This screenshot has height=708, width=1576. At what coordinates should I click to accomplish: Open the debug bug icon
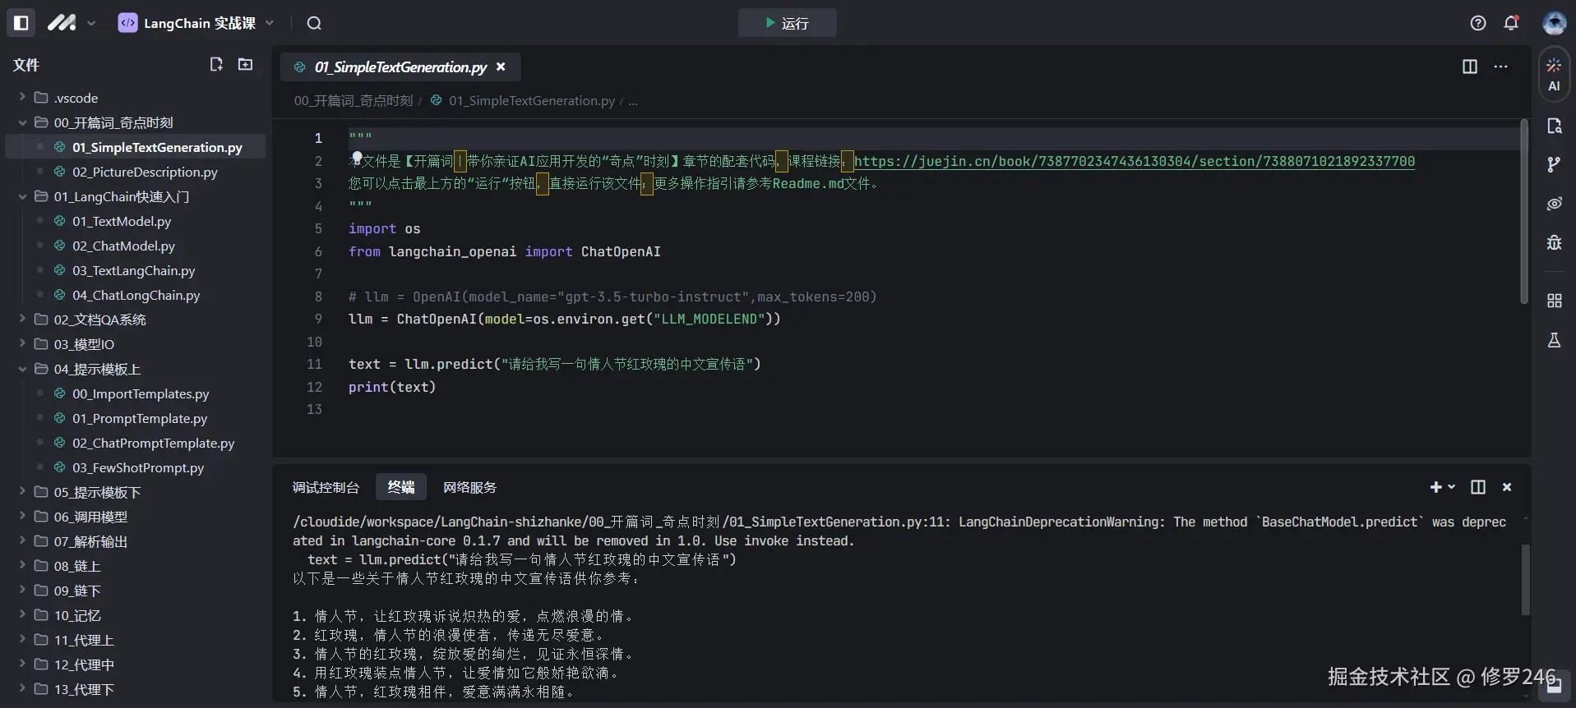[1553, 242]
